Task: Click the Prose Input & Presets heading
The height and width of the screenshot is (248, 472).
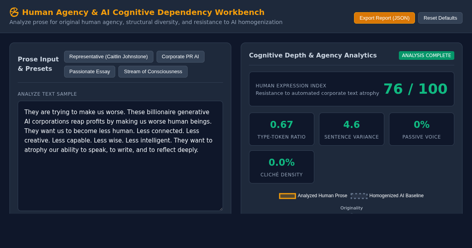Action: (38, 64)
